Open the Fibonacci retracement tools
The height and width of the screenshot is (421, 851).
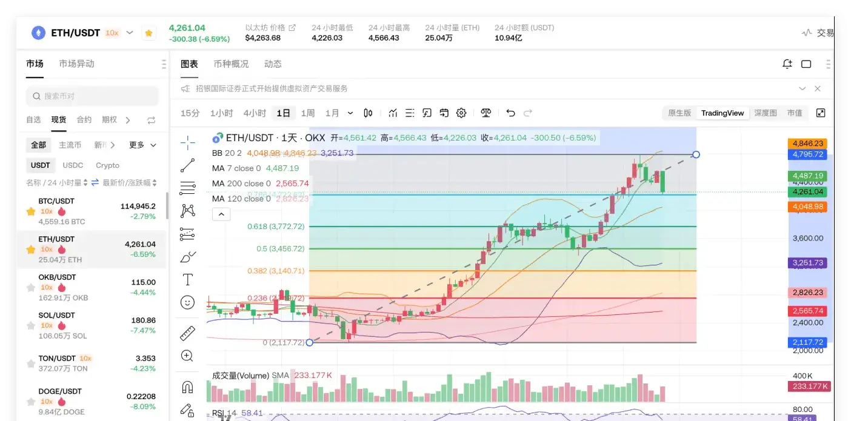pyautogui.click(x=187, y=188)
